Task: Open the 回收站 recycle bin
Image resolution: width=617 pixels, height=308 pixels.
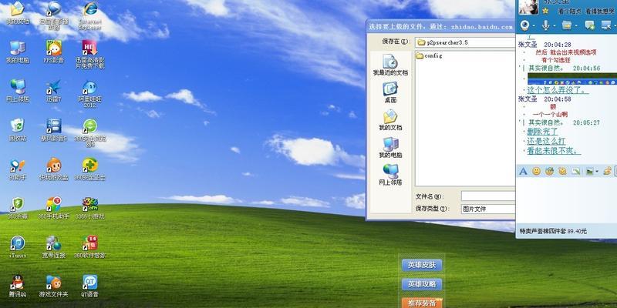Action: [17, 129]
